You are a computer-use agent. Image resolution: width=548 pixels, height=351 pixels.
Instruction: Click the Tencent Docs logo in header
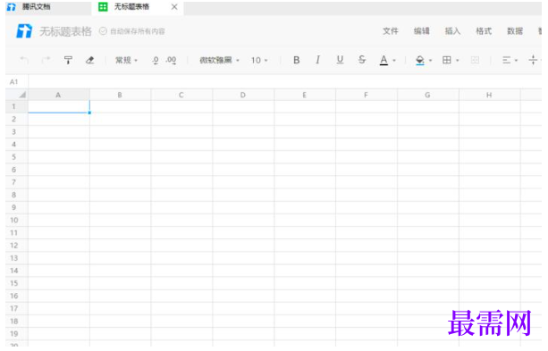coord(24,31)
